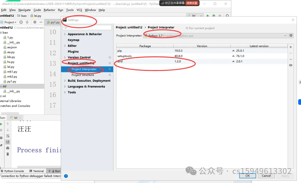This screenshot has height=183, width=301.
Task: Collapse the Project: untitled12 section
Action: coord(65,63)
